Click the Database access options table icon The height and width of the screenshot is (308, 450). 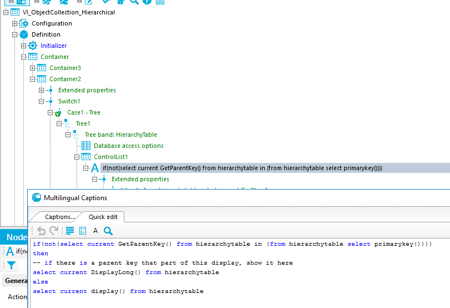(x=86, y=146)
